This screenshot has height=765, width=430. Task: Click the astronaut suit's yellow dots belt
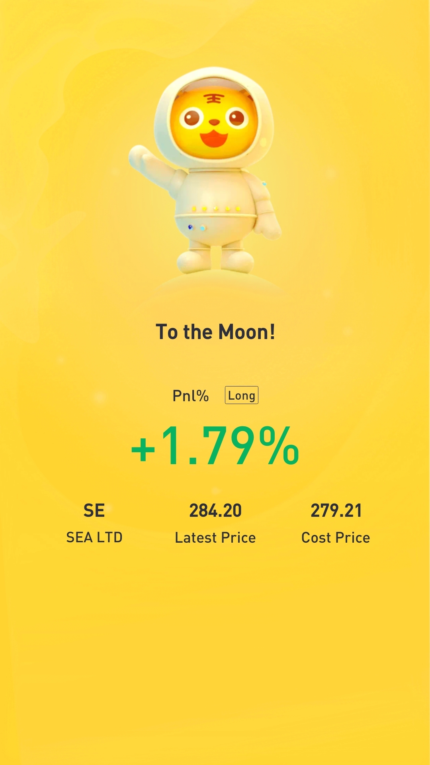point(216,208)
